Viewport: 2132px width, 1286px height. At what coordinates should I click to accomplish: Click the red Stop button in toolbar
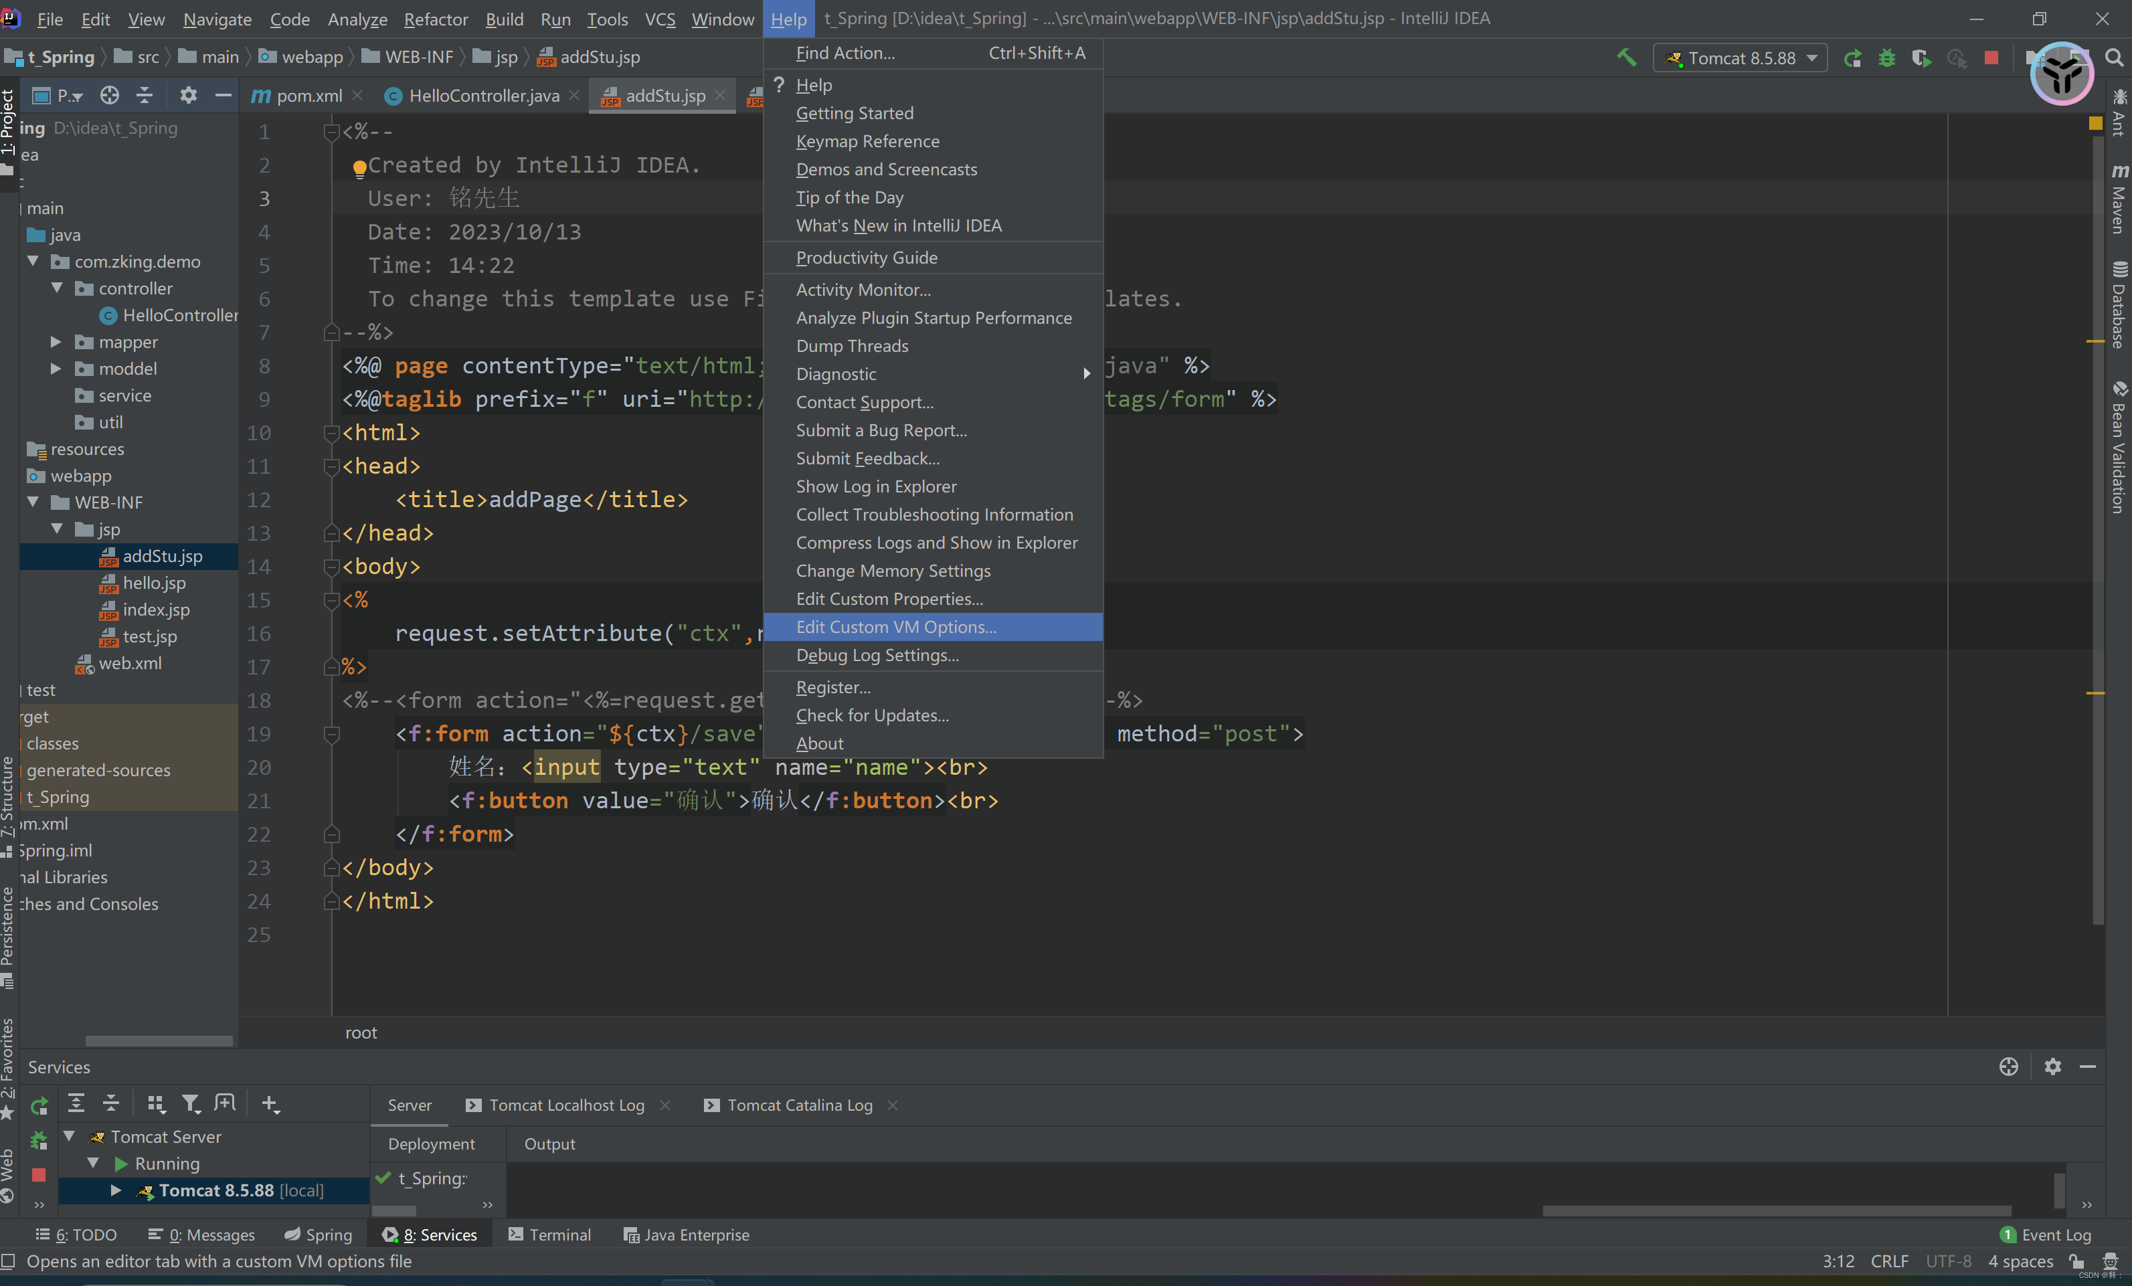tap(1991, 58)
